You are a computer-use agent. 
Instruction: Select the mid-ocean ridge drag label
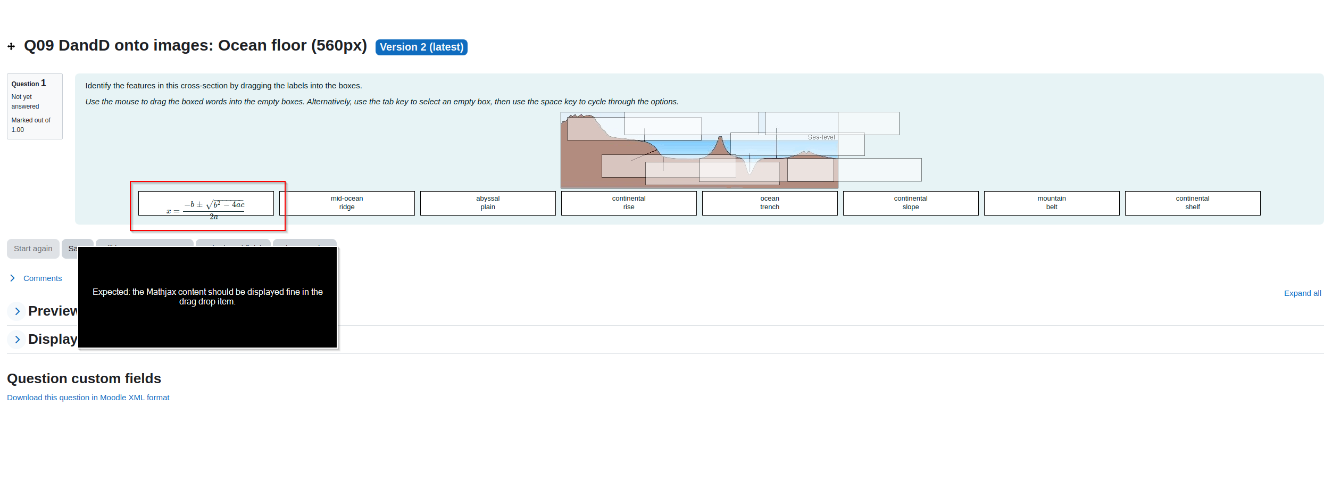[x=347, y=203]
